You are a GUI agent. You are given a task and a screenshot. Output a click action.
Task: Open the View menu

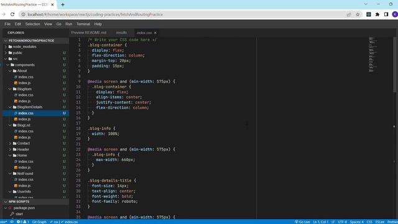(48, 24)
